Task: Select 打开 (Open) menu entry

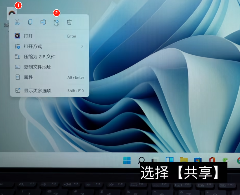Action: point(49,36)
